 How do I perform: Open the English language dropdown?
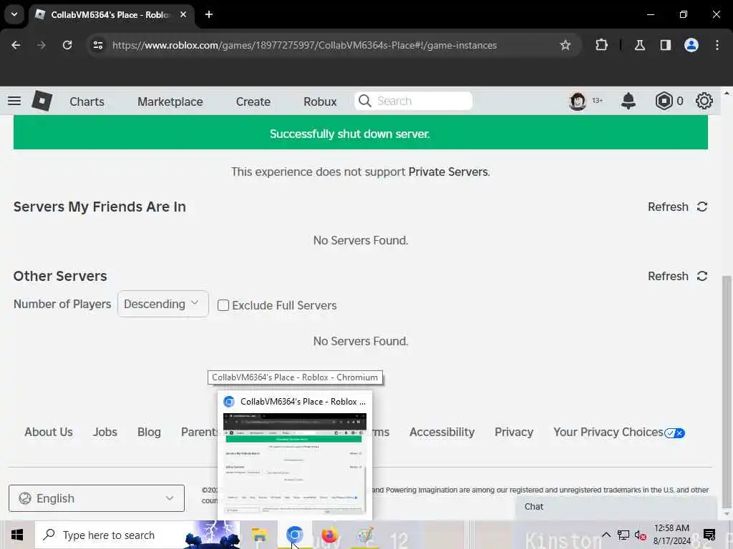(97, 498)
